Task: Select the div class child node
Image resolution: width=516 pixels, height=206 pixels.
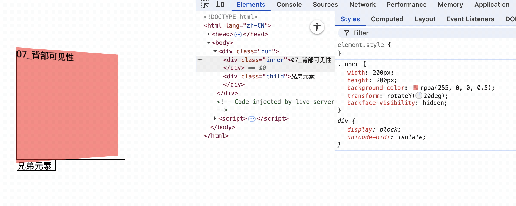Action: click(x=269, y=77)
